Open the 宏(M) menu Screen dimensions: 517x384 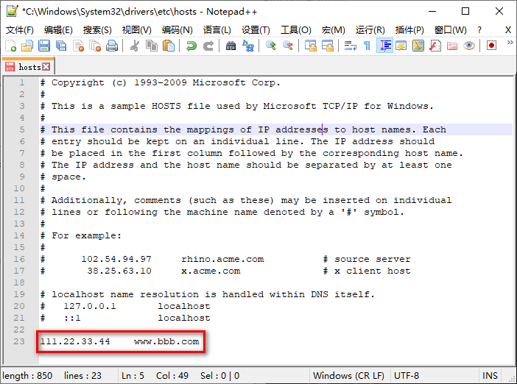[x=334, y=30]
